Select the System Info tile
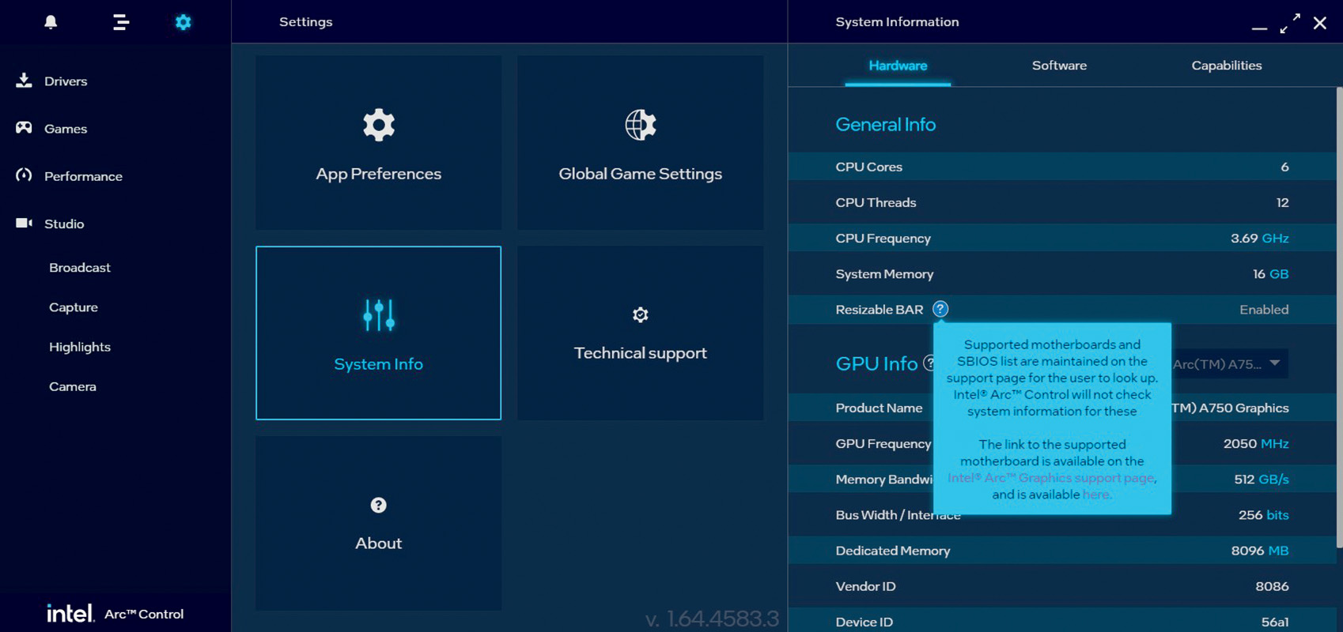 (x=378, y=333)
